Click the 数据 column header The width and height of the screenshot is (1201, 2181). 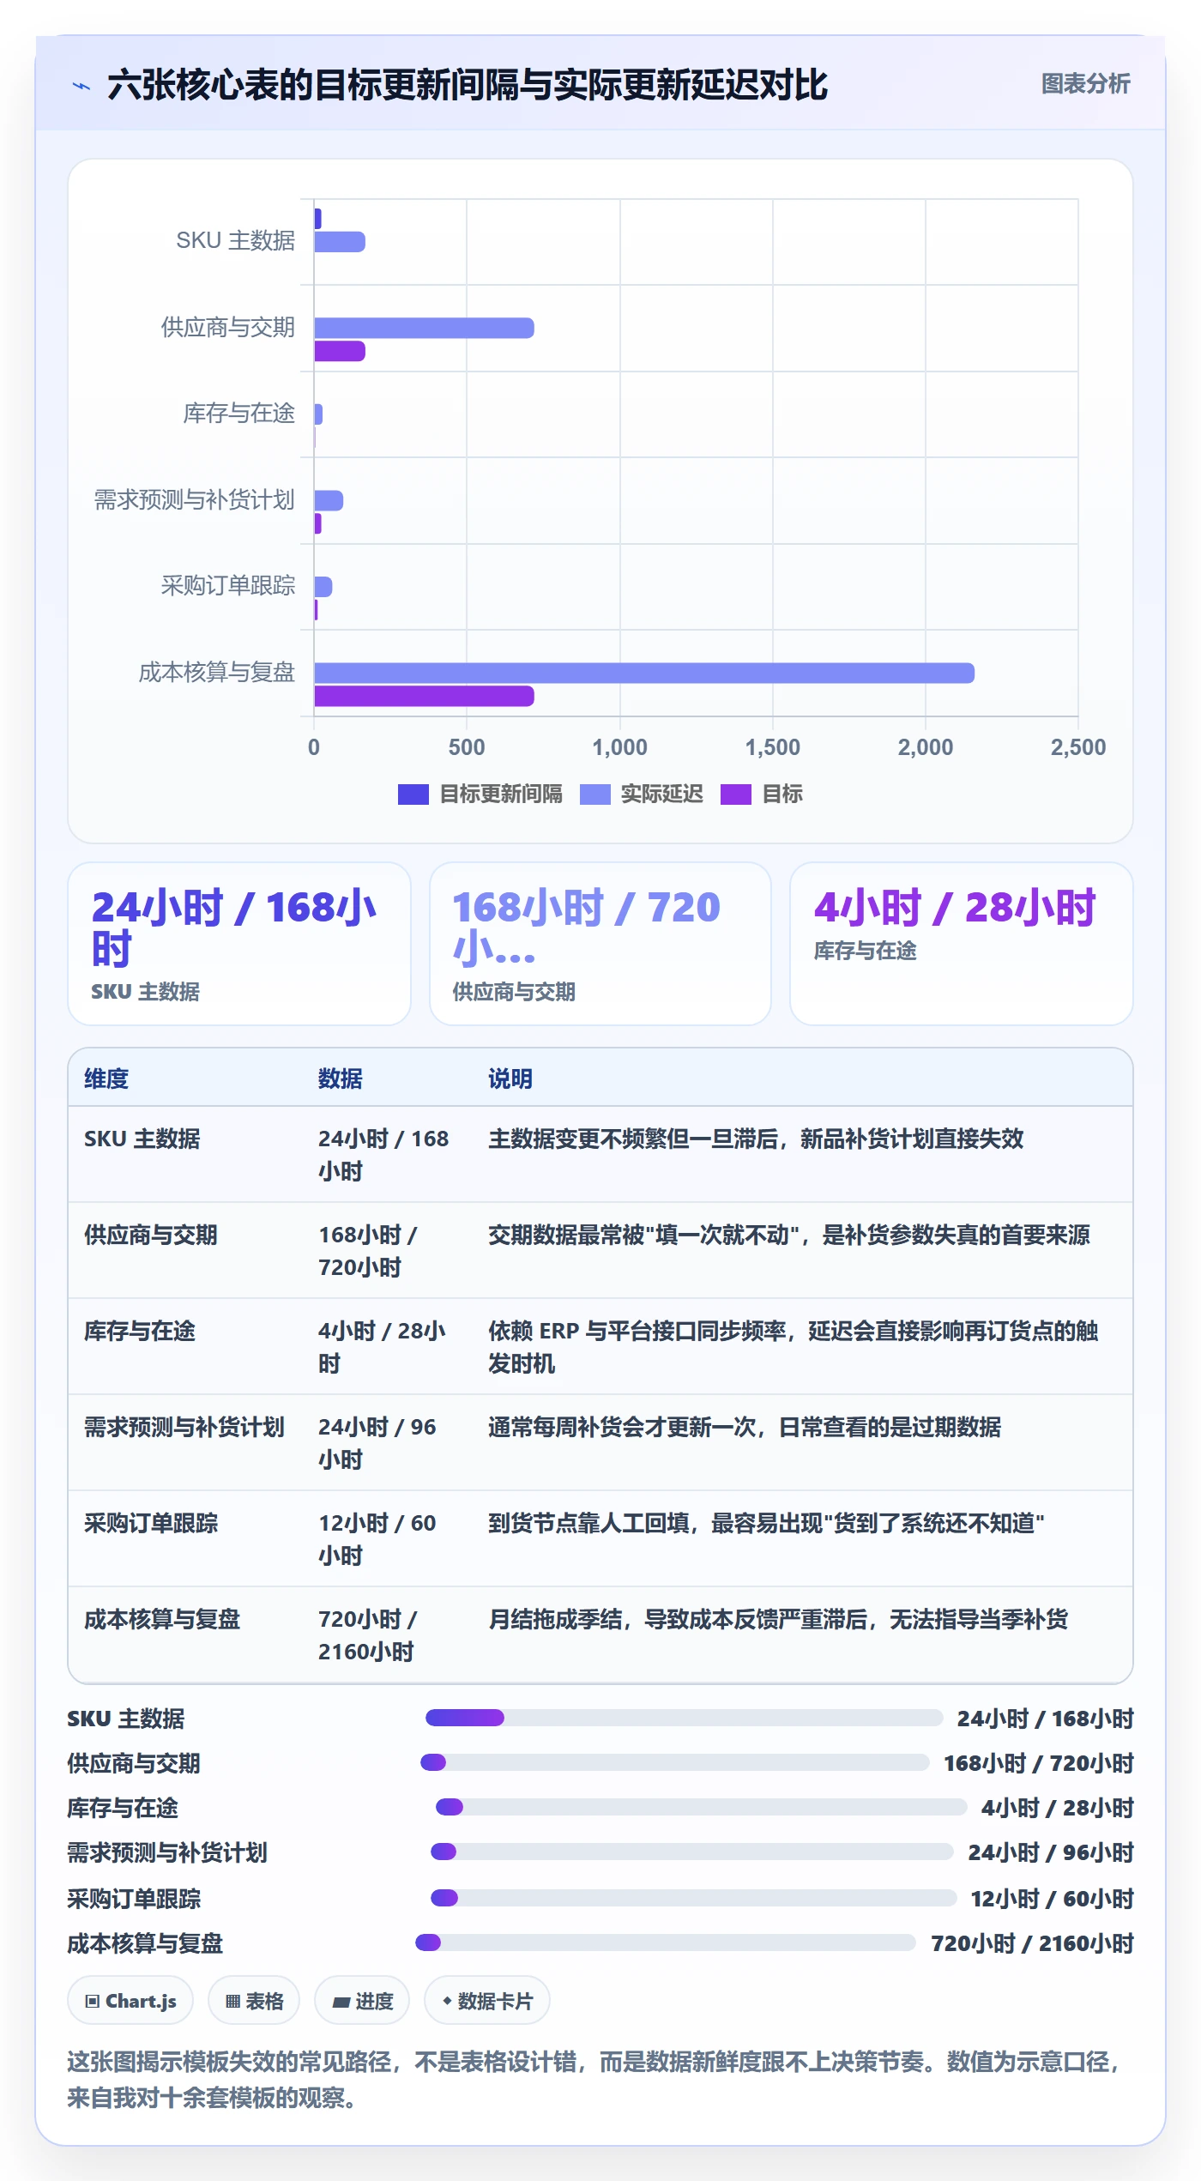coord(341,1078)
